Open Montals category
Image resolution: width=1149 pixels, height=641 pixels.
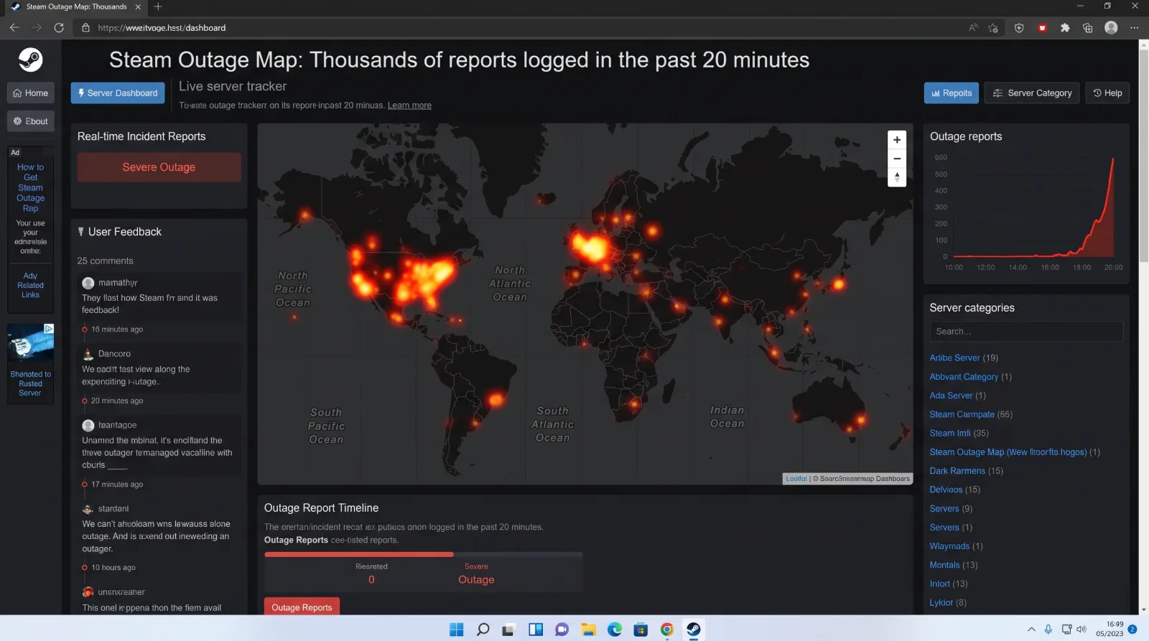pos(944,565)
